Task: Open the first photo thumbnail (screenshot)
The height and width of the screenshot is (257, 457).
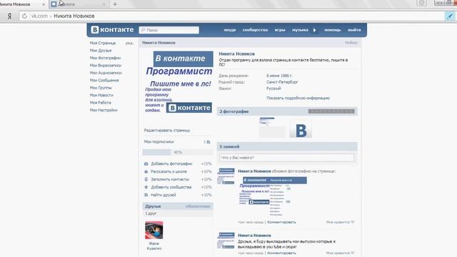Action: (273, 128)
